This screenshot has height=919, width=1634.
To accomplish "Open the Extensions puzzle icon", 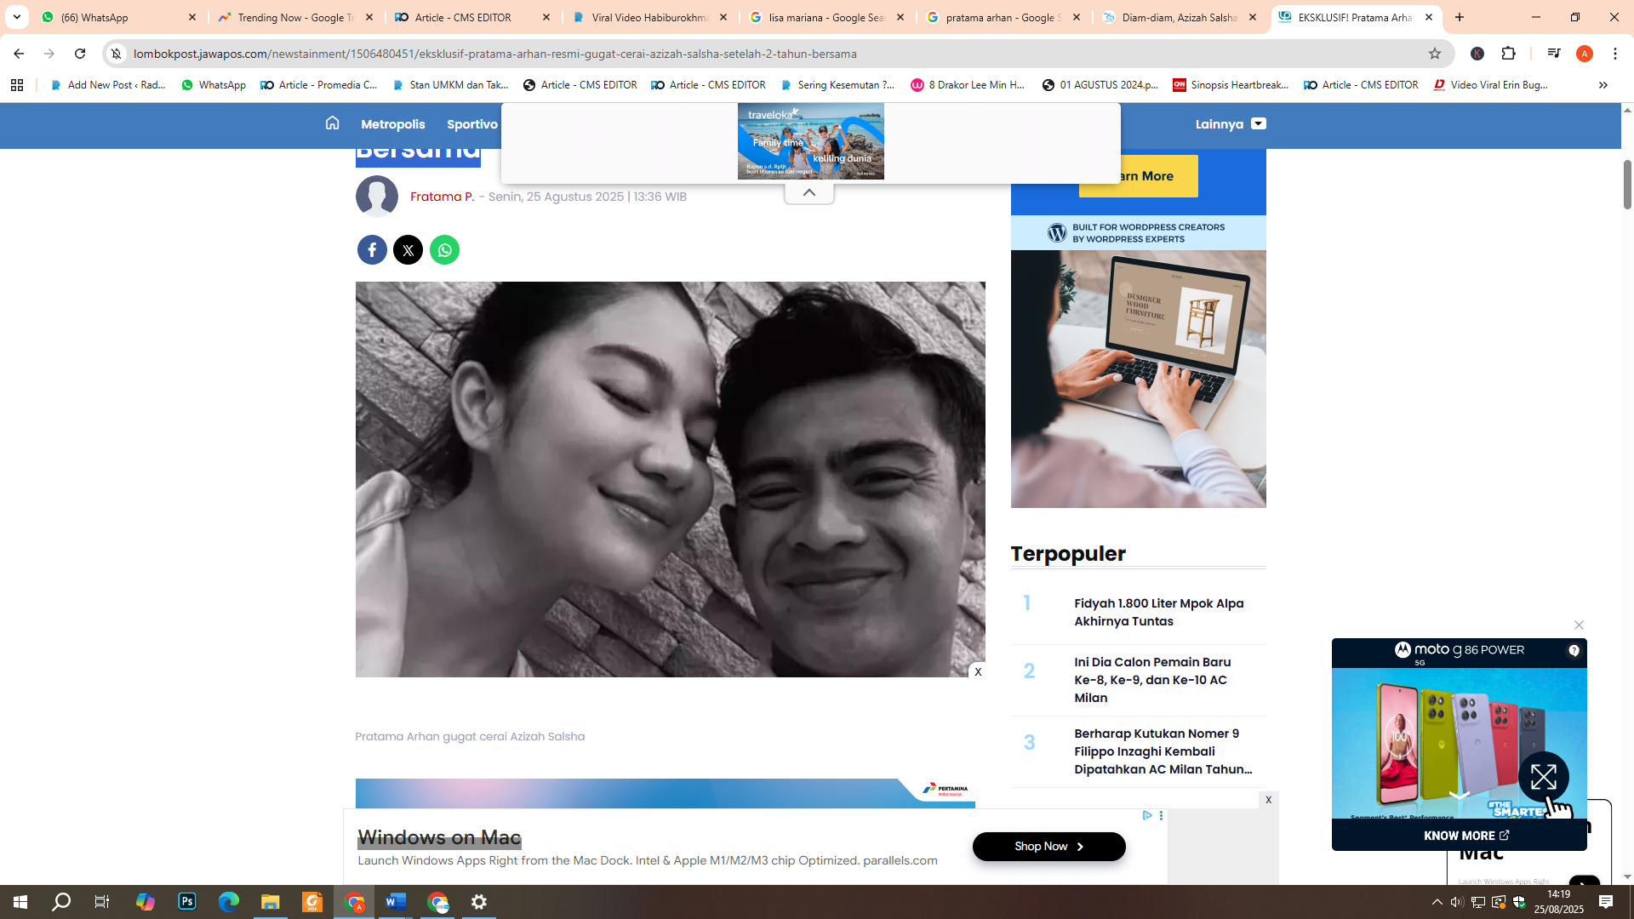I will (1508, 54).
